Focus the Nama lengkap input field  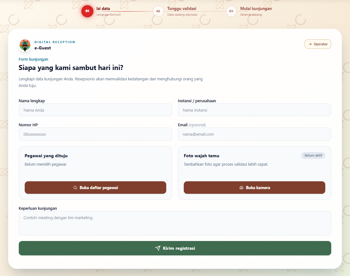(x=95, y=110)
